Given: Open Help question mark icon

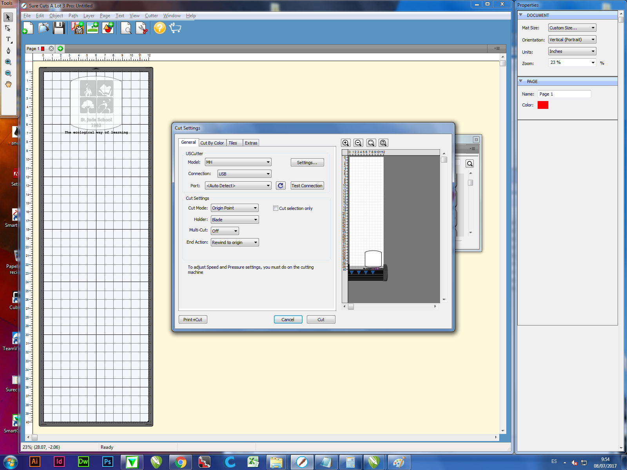Looking at the screenshot, I should pyautogui.click(x=160, y=28).
